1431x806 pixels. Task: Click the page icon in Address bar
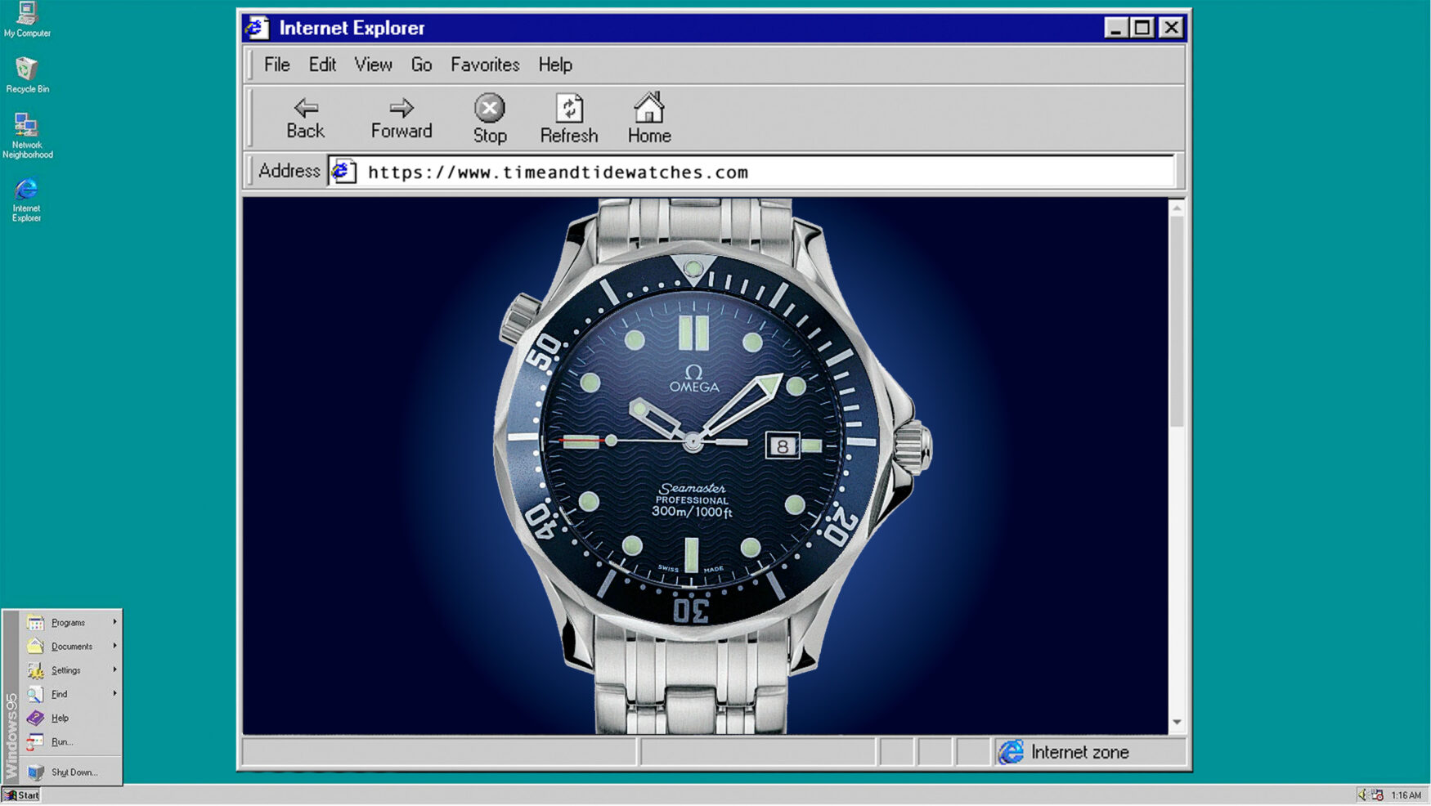pos(343,172)
